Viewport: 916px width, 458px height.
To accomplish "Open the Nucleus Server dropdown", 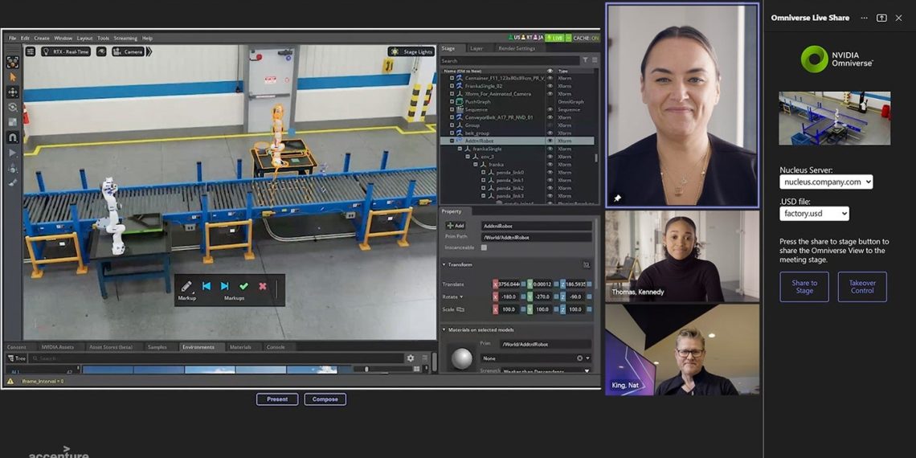I will (826, 182).
